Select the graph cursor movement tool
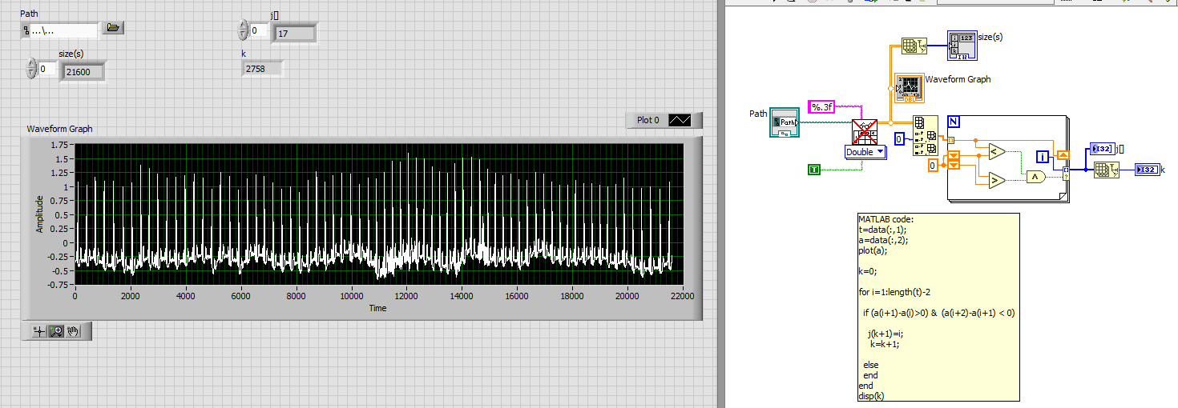The width and height of the screenshot is (1178, 408). pos(39,331)
